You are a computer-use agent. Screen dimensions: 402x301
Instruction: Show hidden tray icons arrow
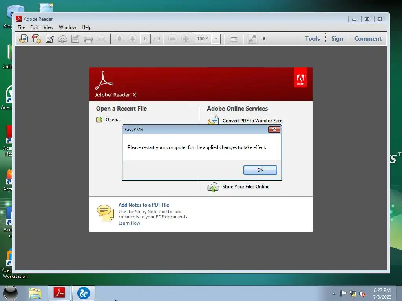click(334, 294)
